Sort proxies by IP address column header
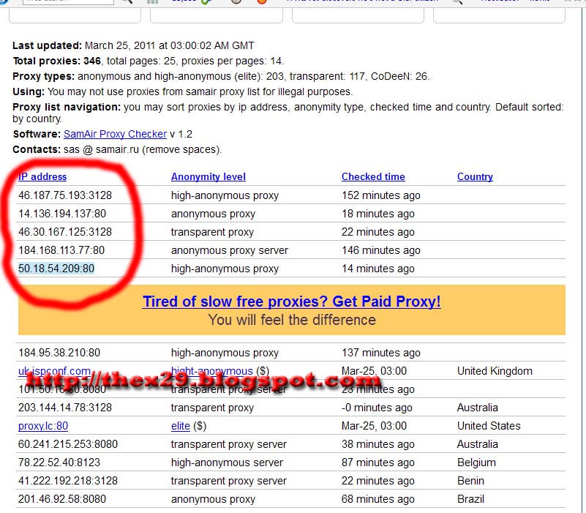The image size is (586, 513). pos(42,176)
